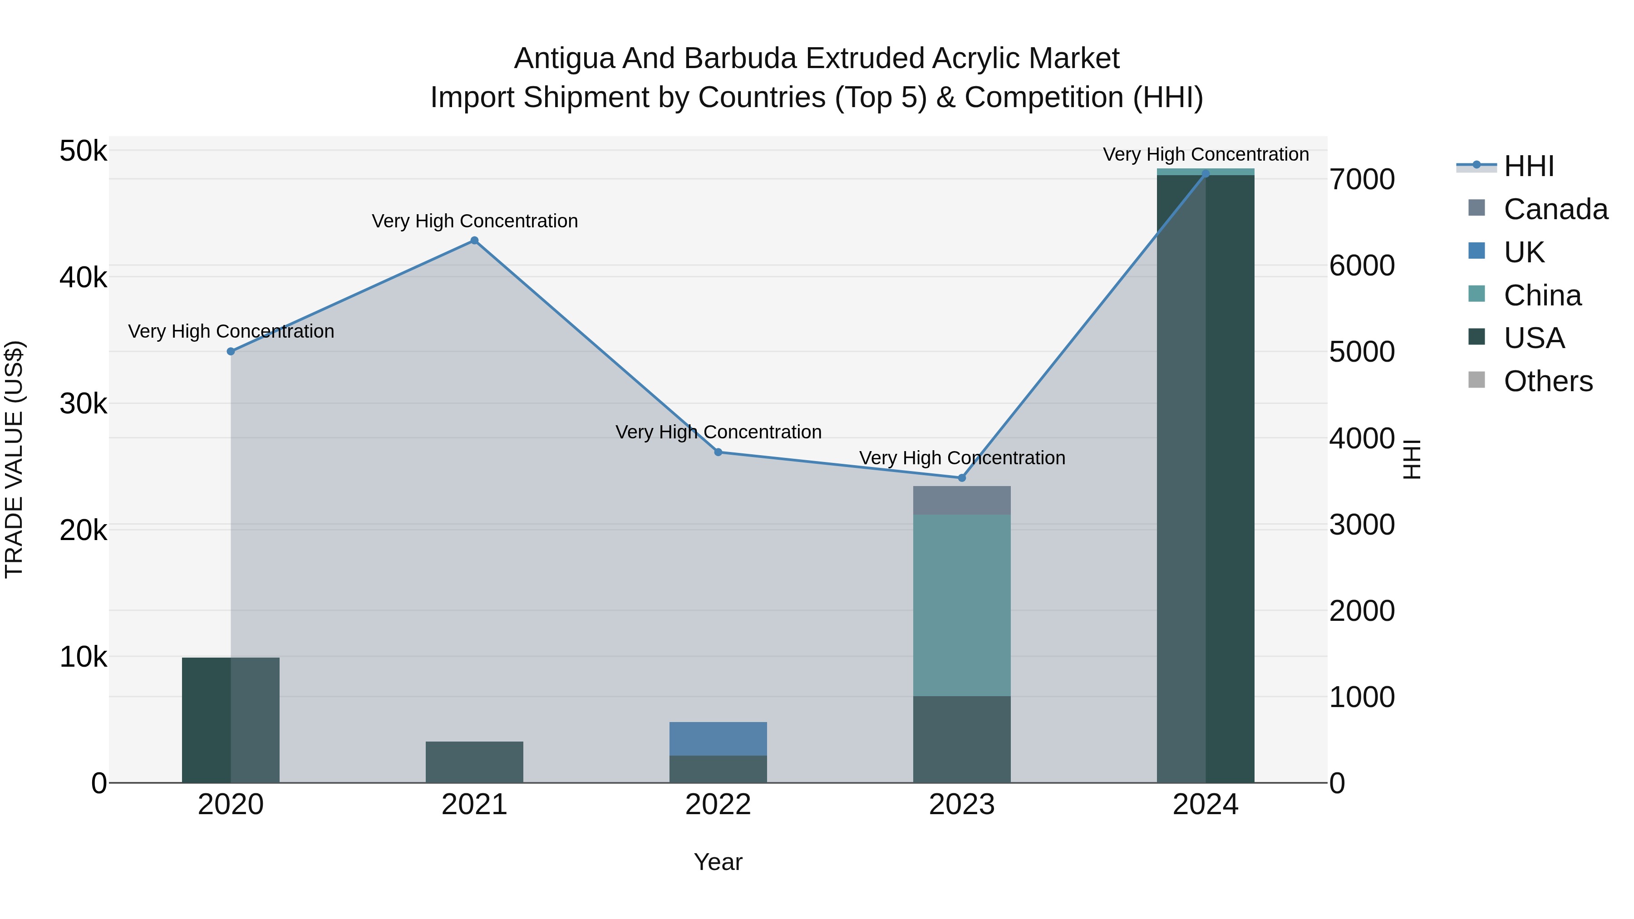
Task: Click the subtitle 'Import Shipment by Countries (Top 5)'
Action: [x=679, y=98]
